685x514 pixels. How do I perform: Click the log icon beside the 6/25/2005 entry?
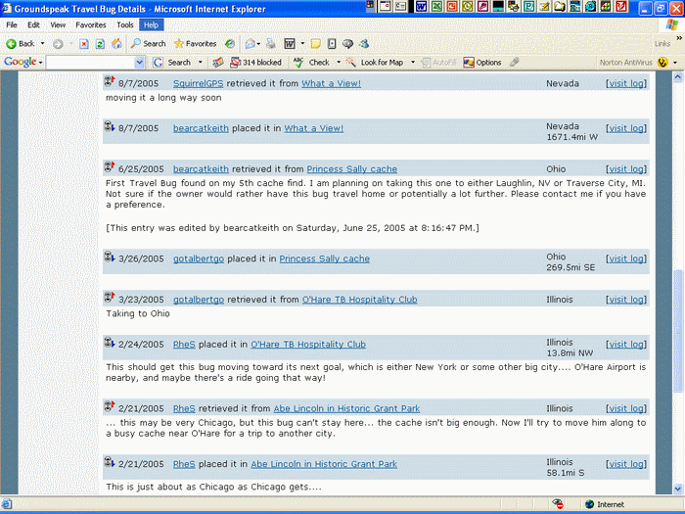110,167
